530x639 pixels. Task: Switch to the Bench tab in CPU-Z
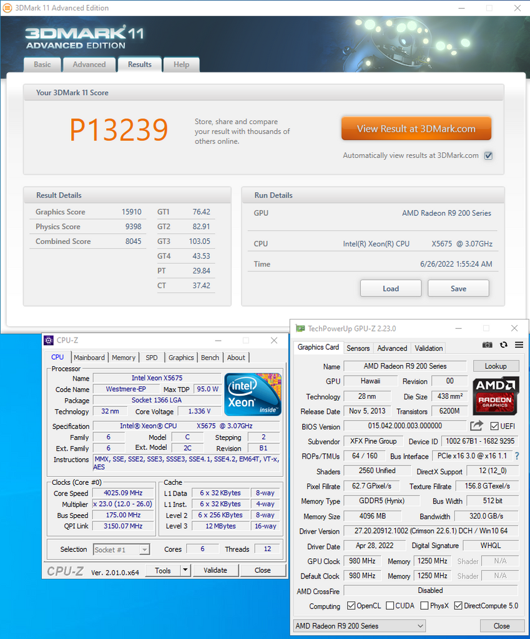[210, 358]
